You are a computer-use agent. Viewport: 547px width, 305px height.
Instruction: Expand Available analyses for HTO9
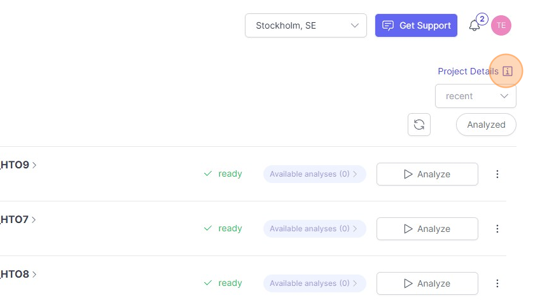click(314, 174)
